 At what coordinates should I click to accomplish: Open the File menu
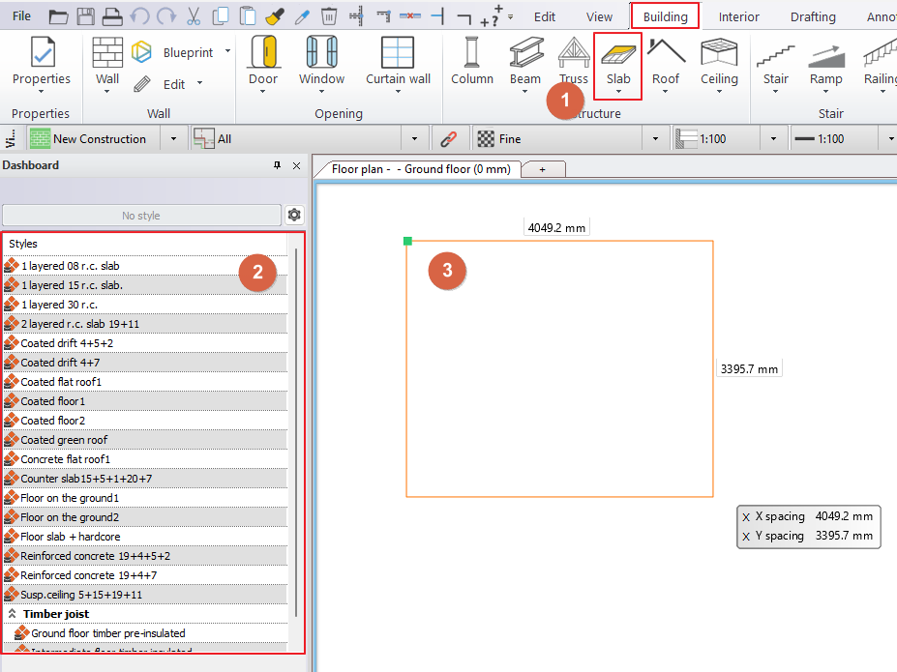click(21, 16)
